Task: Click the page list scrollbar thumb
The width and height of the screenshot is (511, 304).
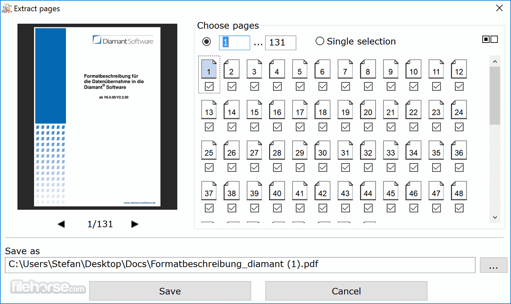Action: (x=495, y=96)
